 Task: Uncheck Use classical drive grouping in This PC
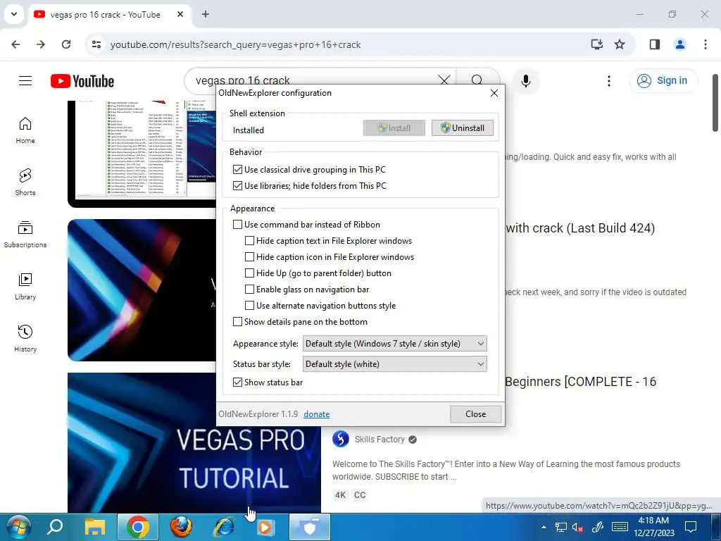[x=237, y=169]
